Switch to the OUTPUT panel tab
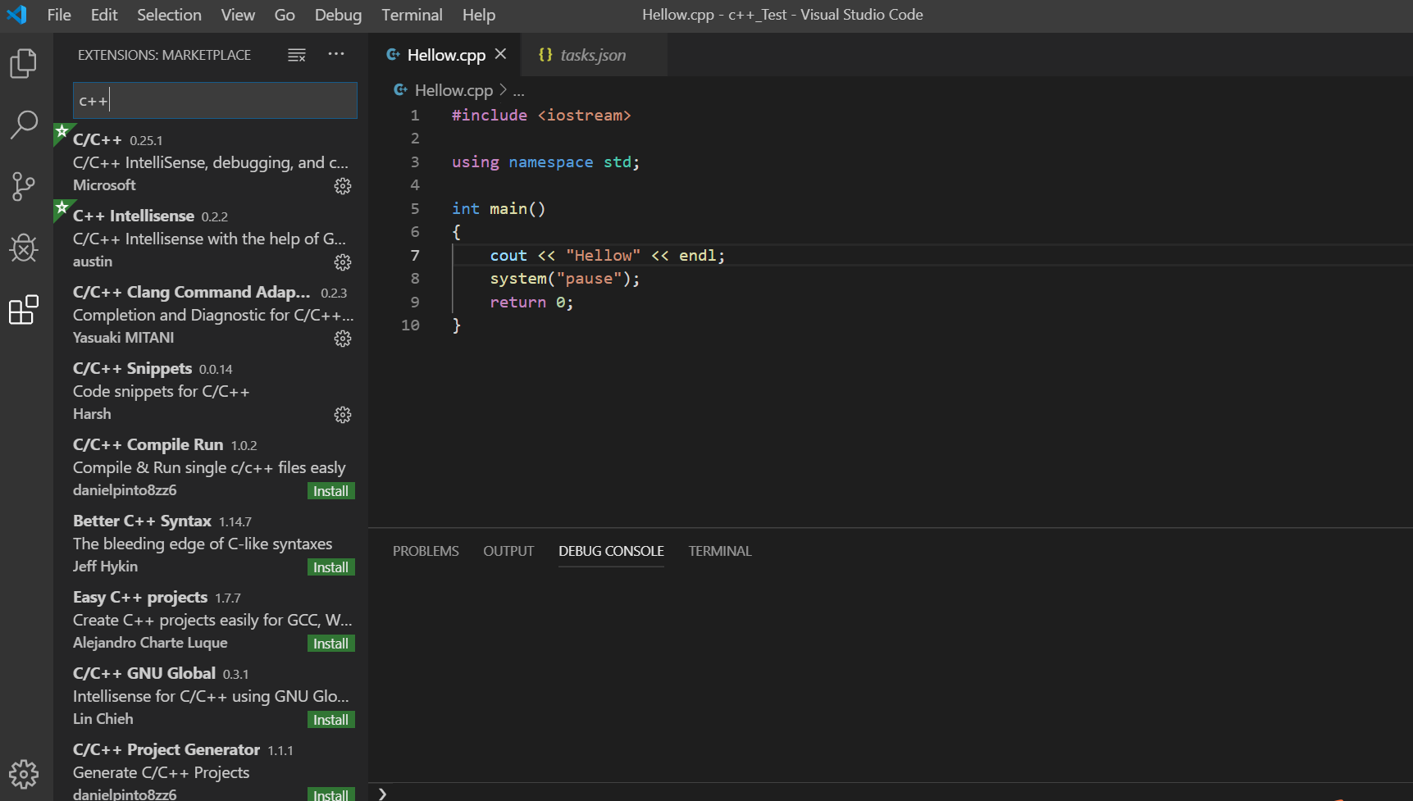The height and width of the screenshot is (801, 1413). point(508,551)
